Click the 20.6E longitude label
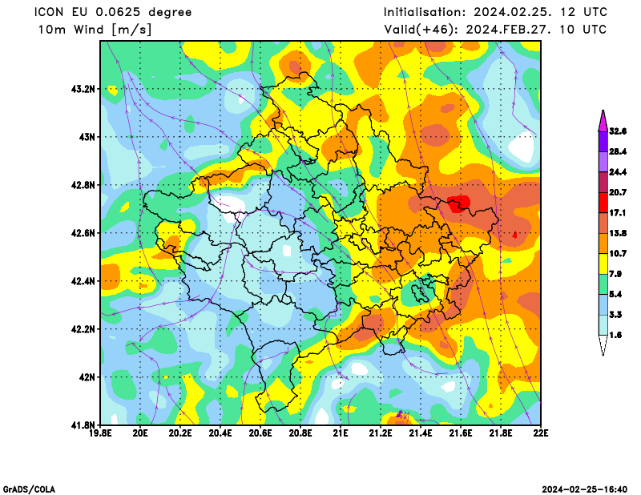641x495 pixels. point(260,433)
